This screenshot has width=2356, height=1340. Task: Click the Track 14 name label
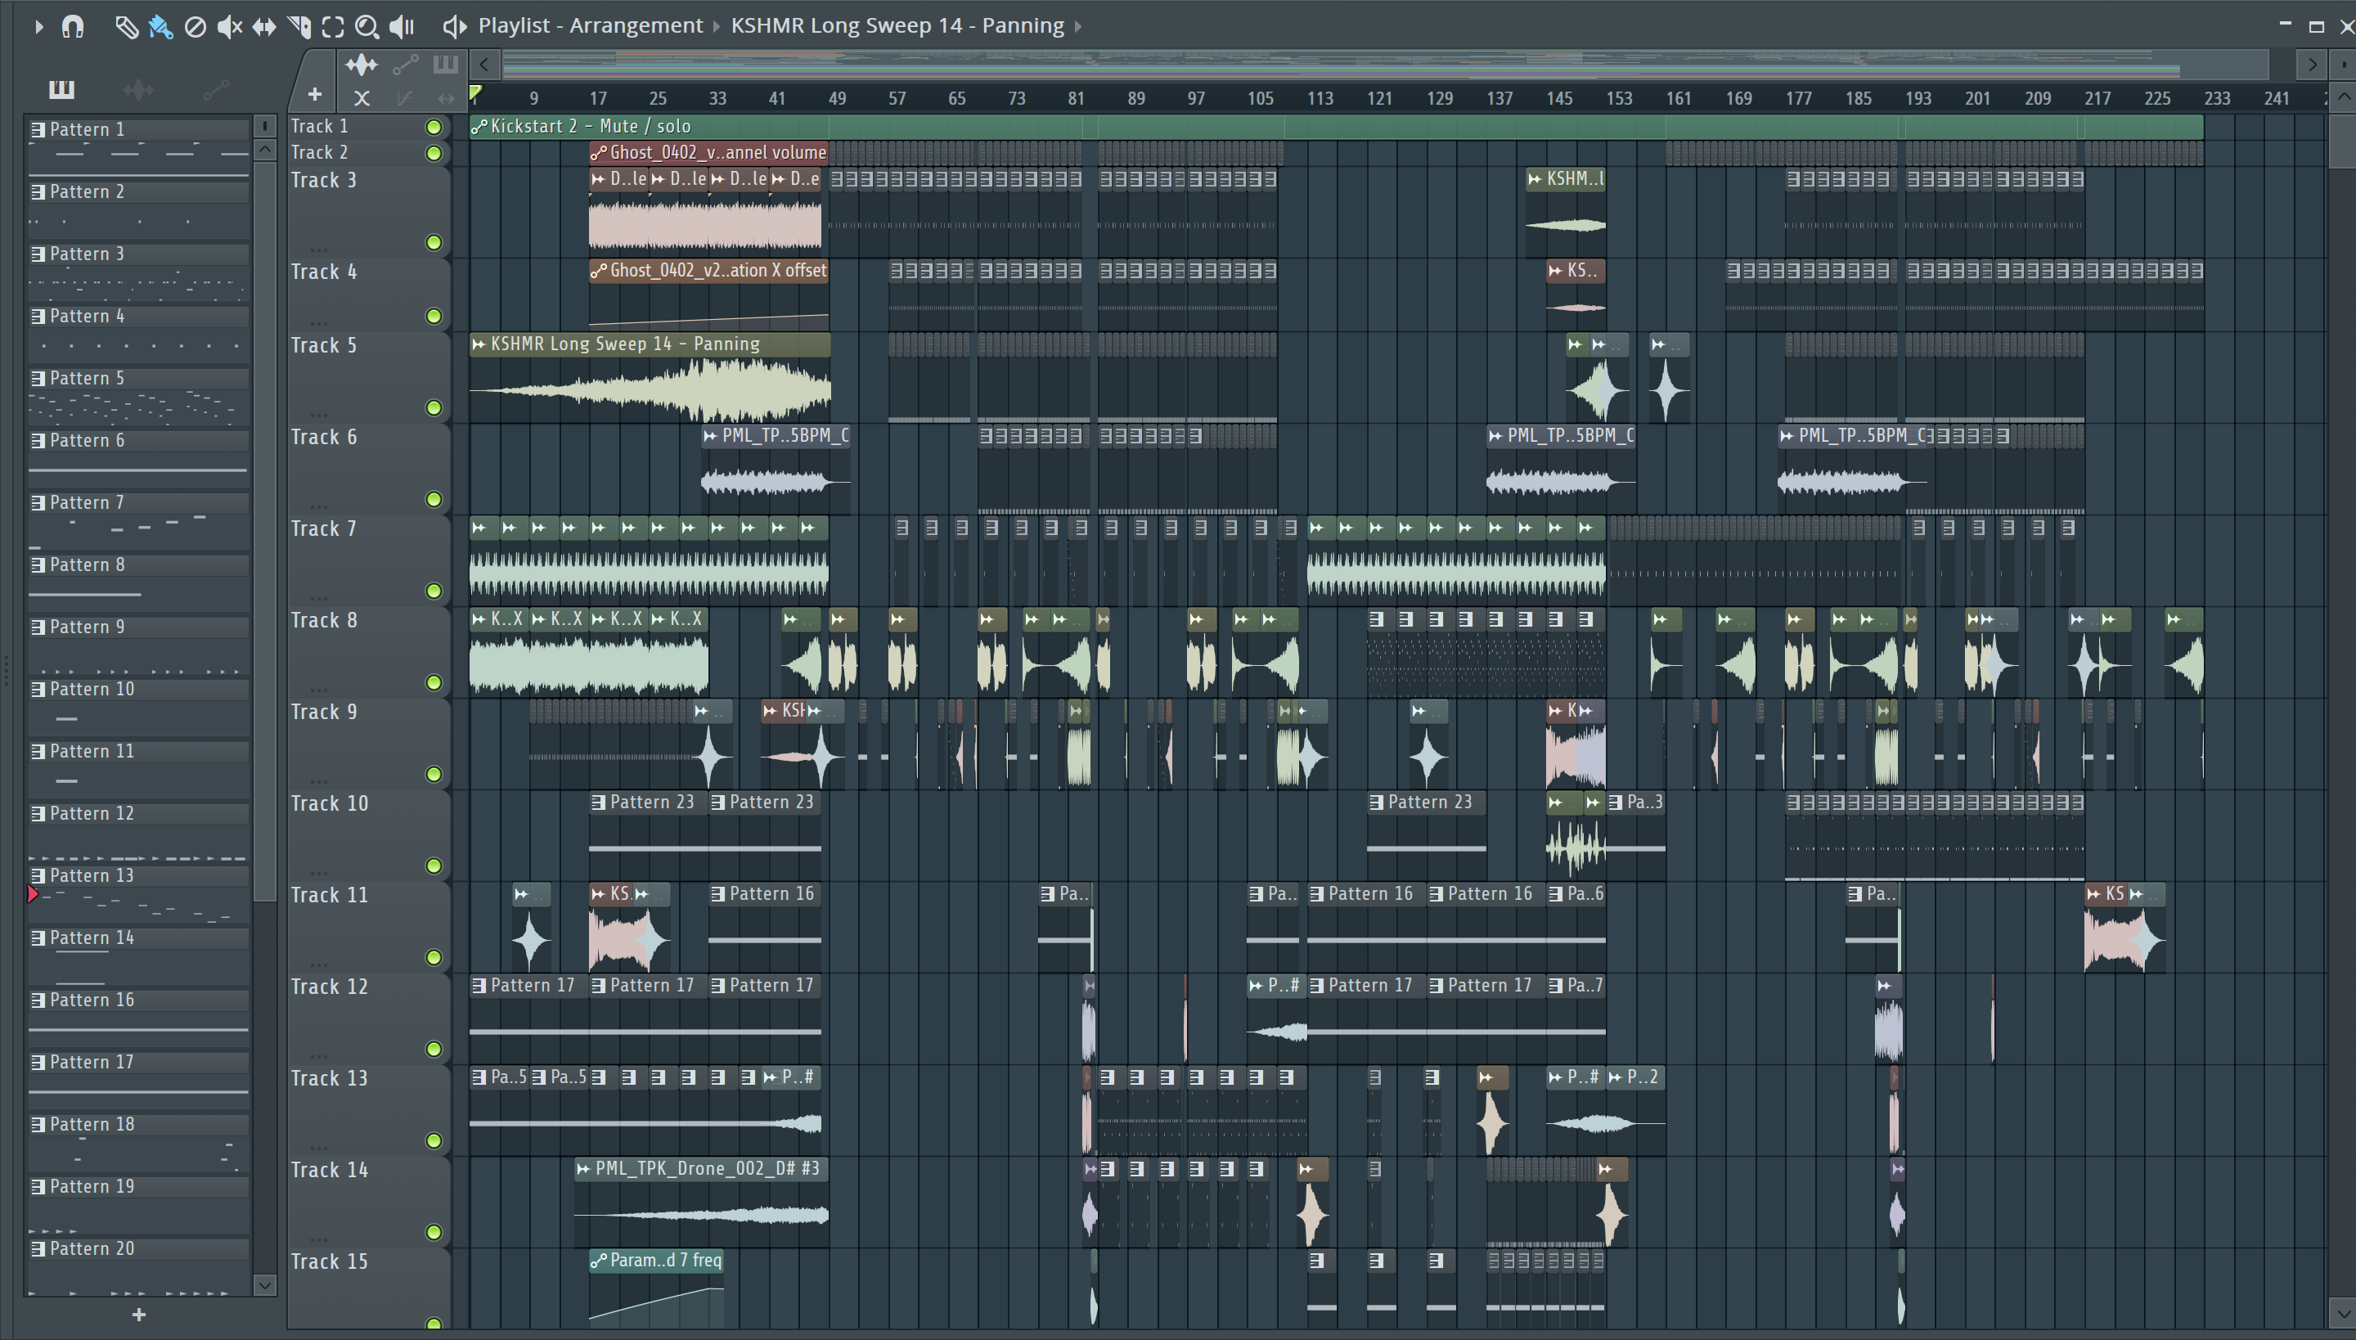tap(330, 1170)
